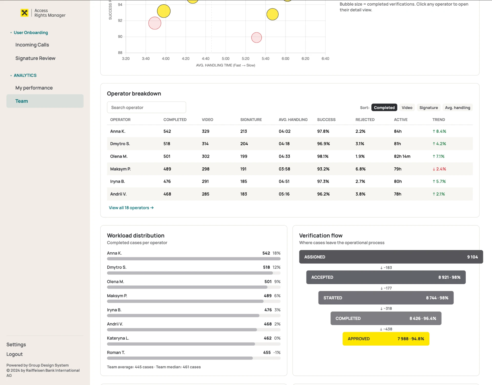Click Anna K. upward trend 8.4%

pos(439,131)
